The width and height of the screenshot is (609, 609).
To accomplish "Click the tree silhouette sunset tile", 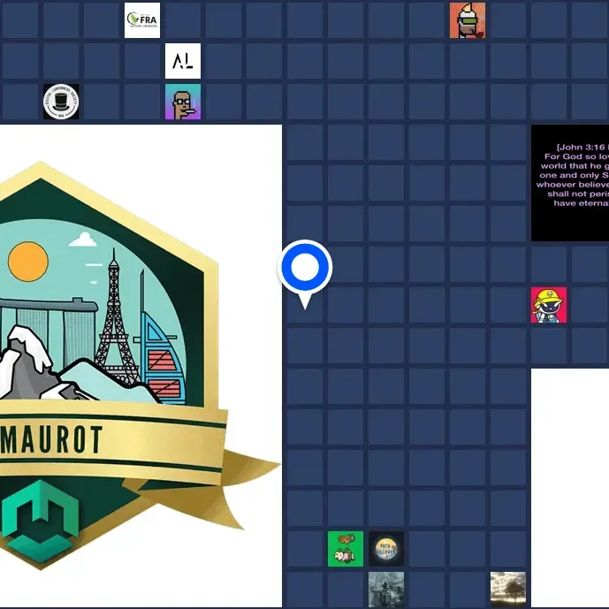I will [508, 589].
